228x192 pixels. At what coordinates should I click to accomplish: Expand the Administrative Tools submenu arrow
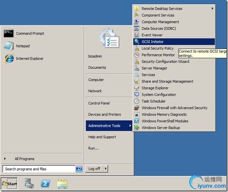pyautogui.click(x=130, y=125)
